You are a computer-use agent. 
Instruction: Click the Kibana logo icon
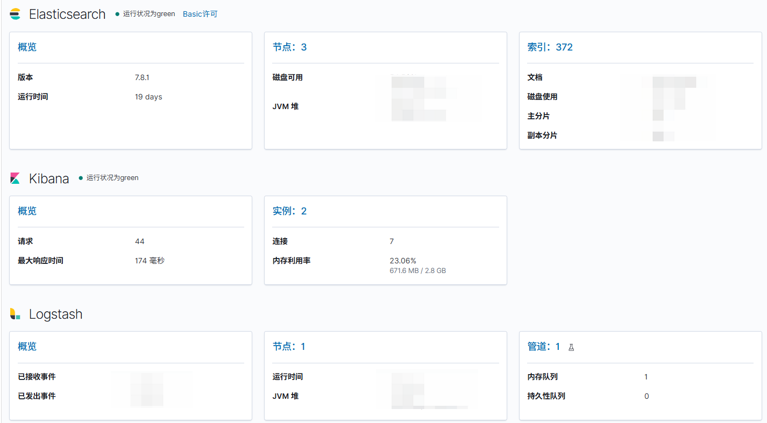pyautogui.click(x=15, y=178)
